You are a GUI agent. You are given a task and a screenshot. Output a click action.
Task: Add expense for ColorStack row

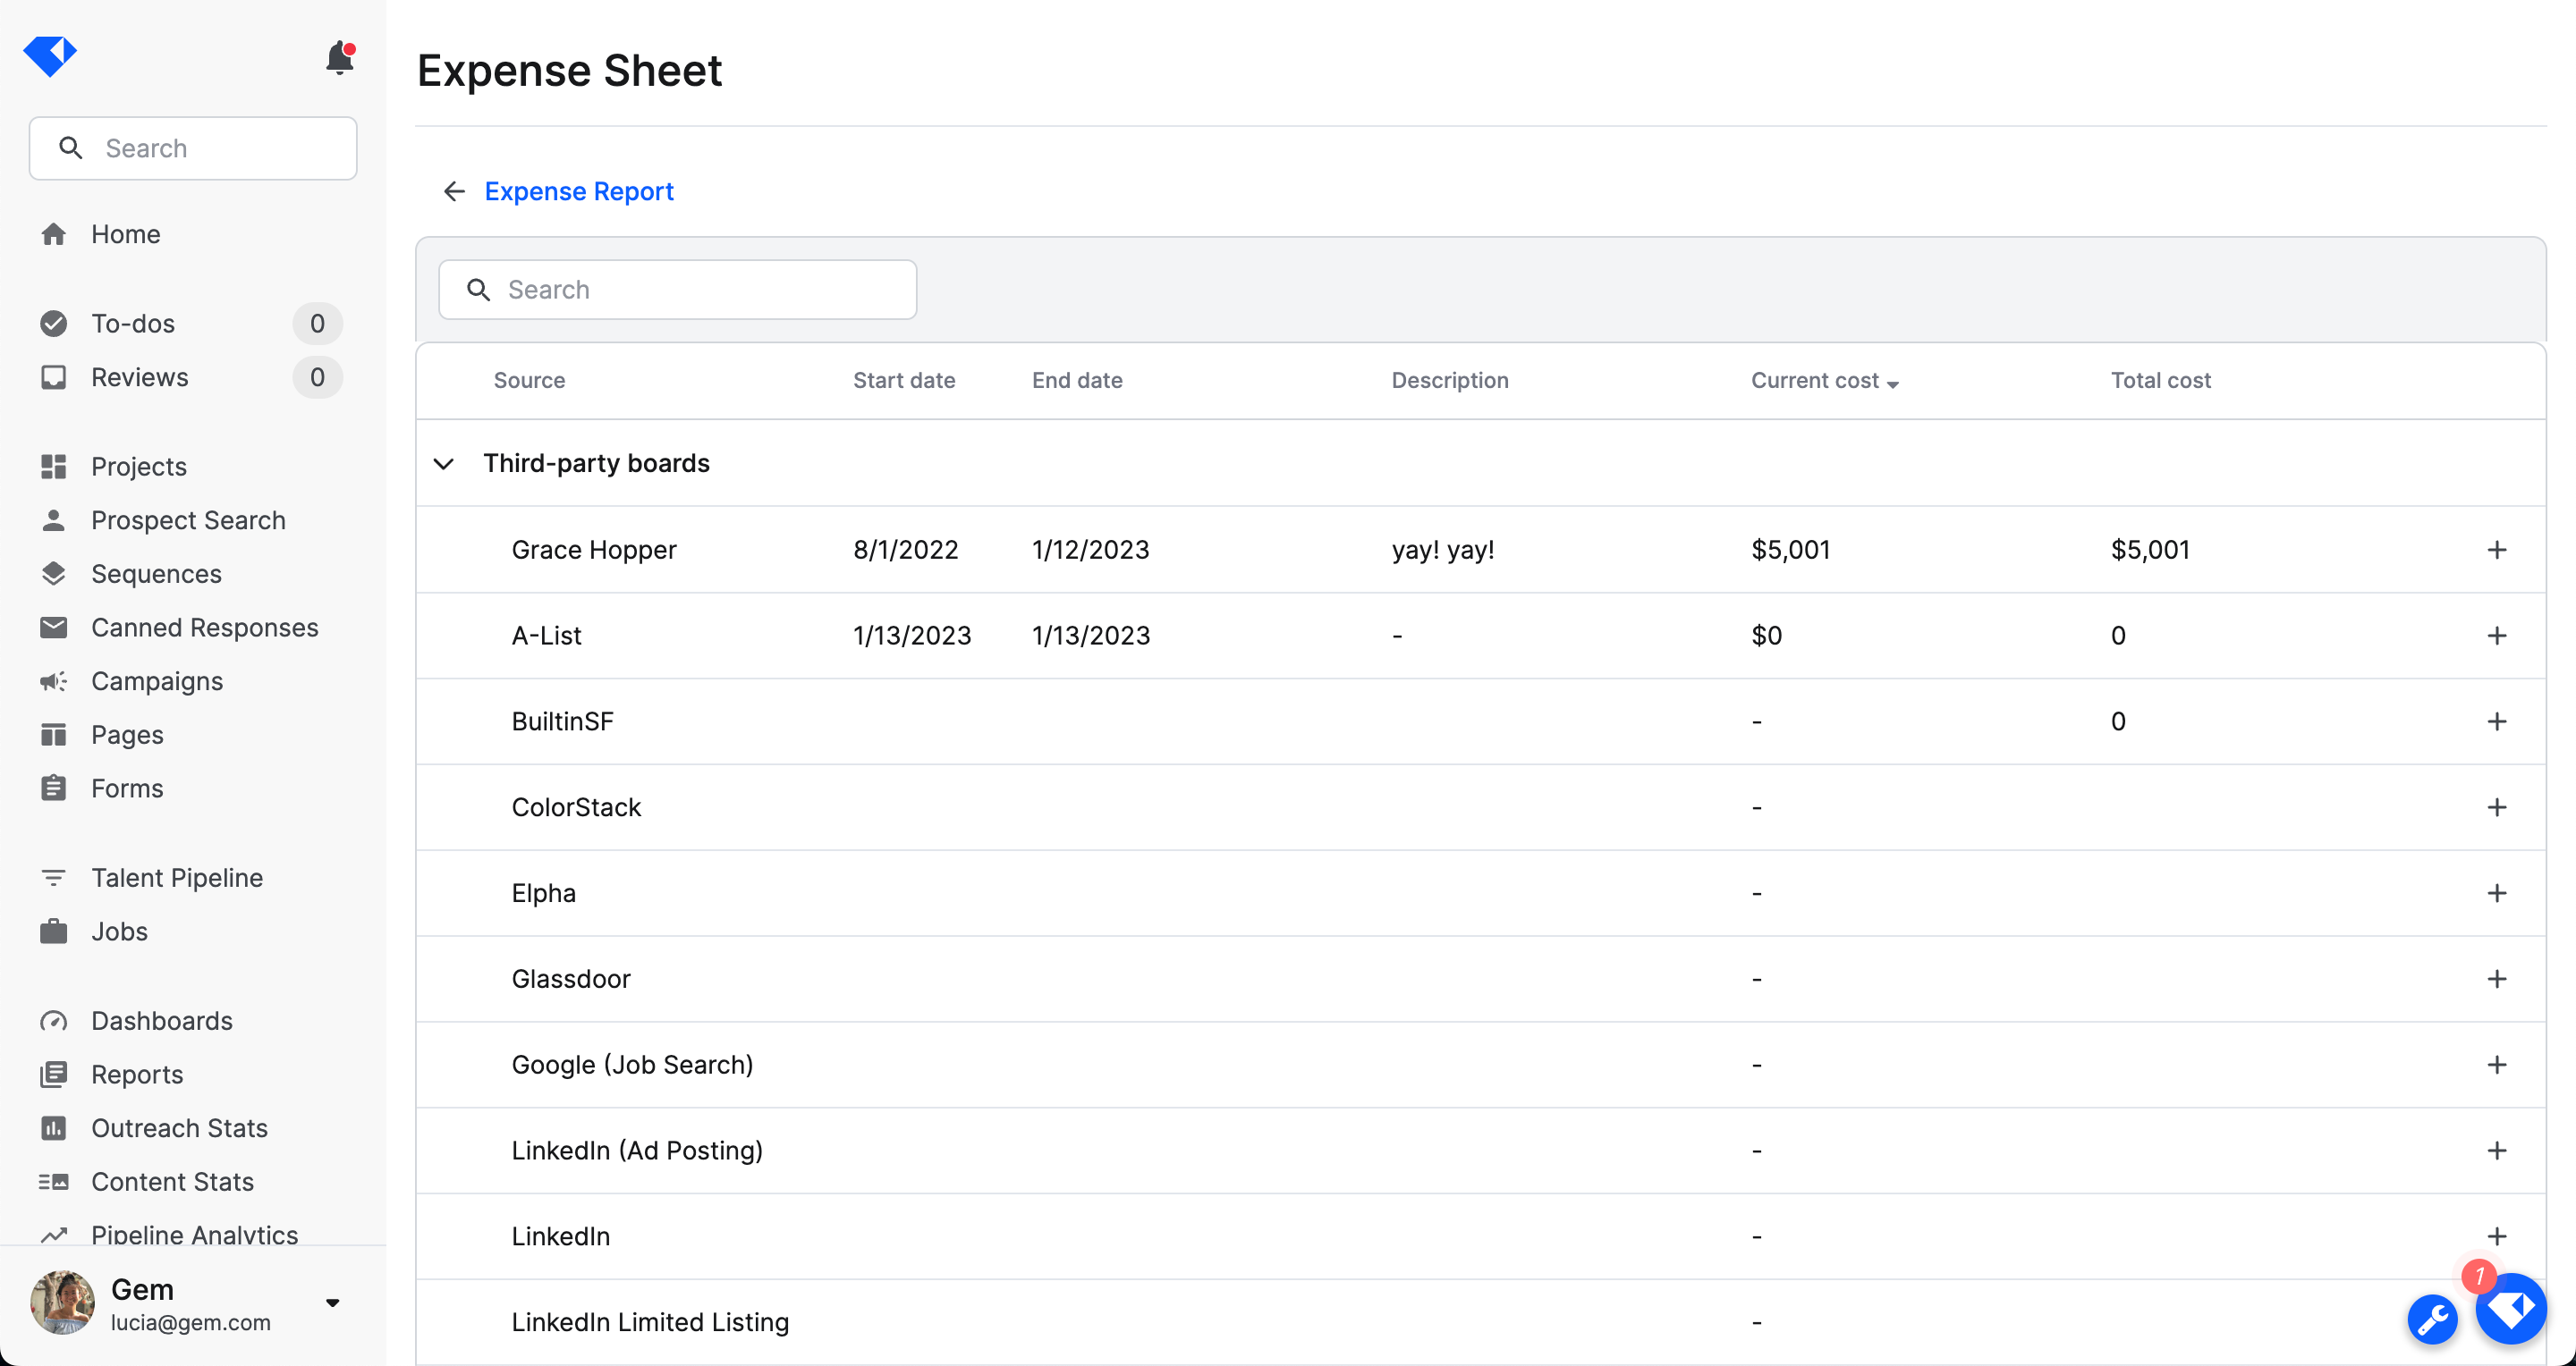click(2497, 807)
